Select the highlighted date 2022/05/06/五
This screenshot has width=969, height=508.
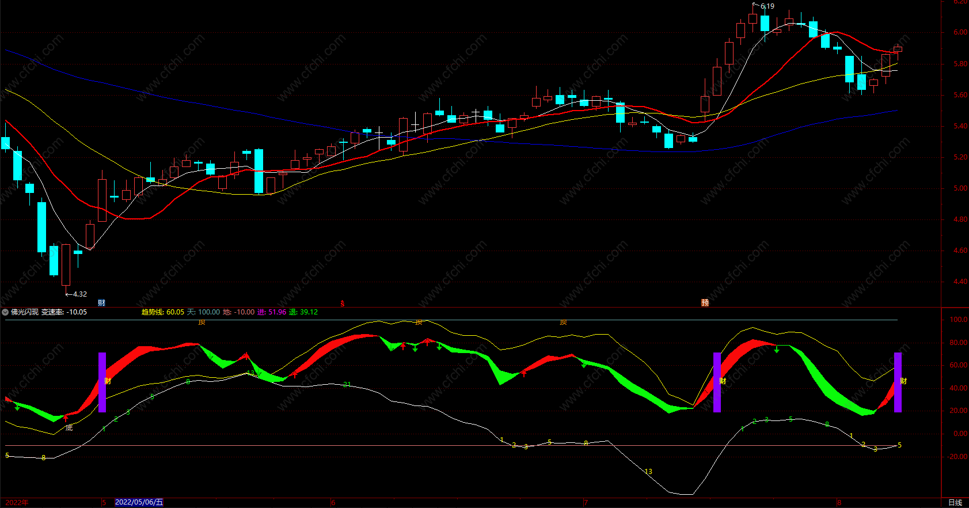[139, 502]
